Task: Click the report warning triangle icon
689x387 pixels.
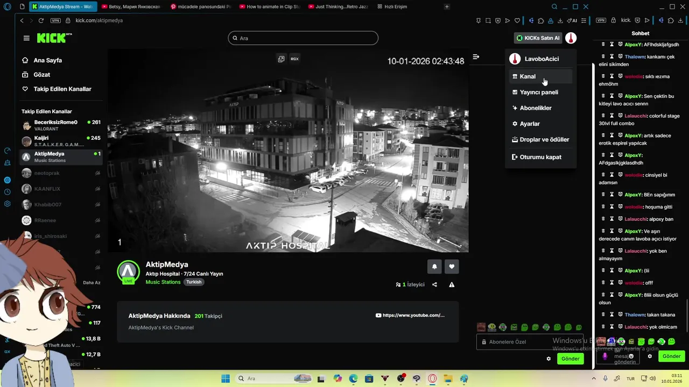Action: (452, 284)
